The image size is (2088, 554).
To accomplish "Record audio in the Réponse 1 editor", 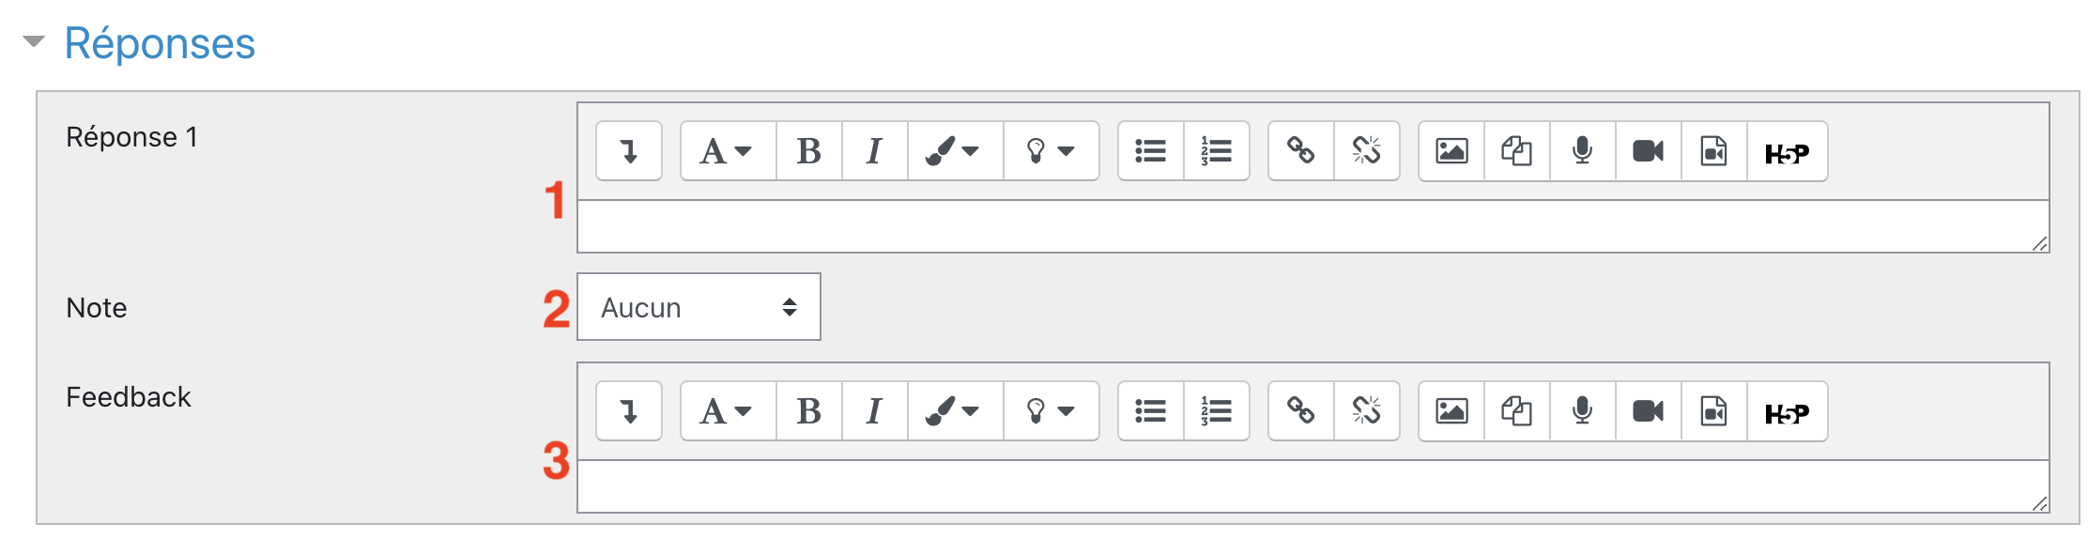I will point(1582,151).
